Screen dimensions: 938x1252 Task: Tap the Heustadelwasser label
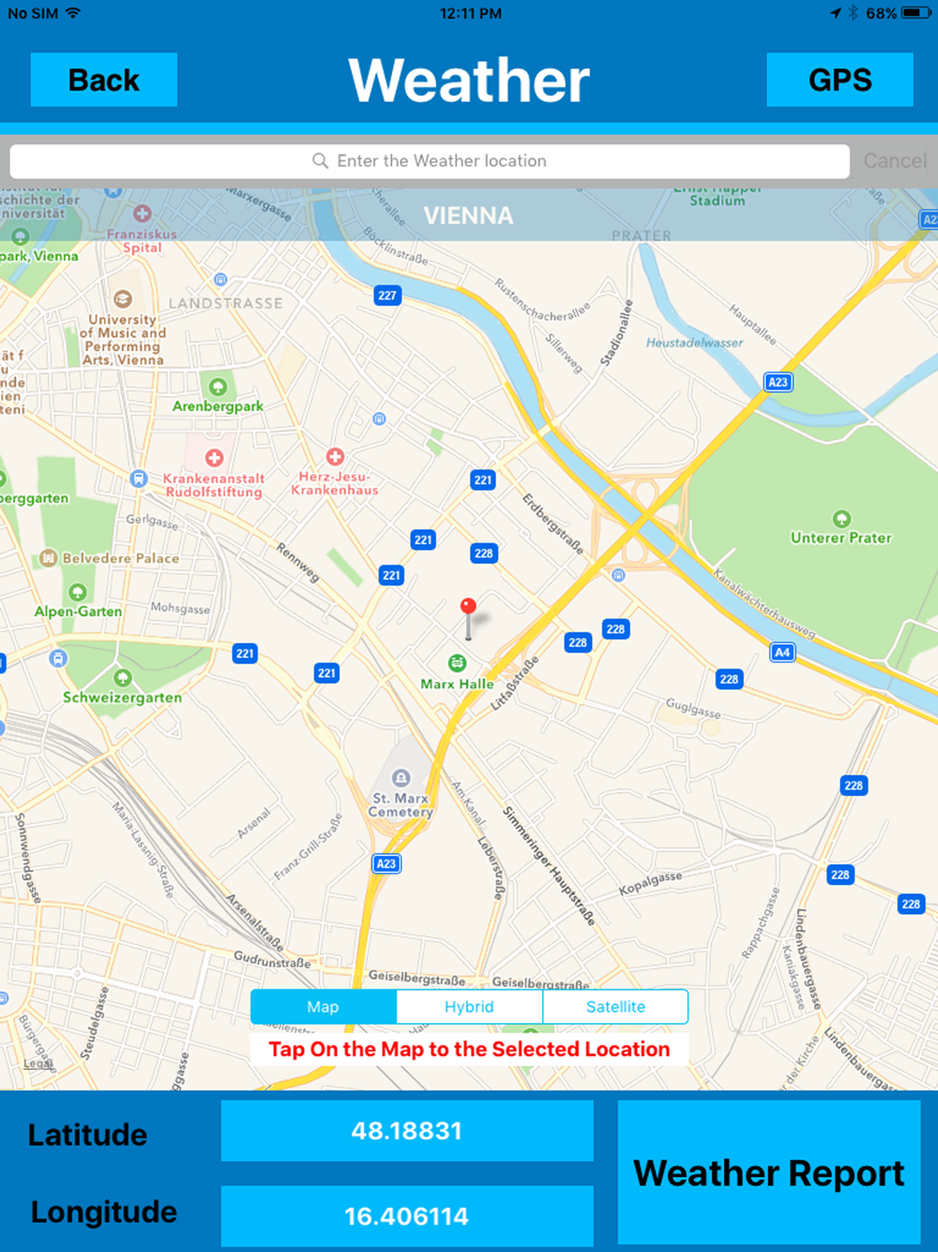click(x=694, y=343)
